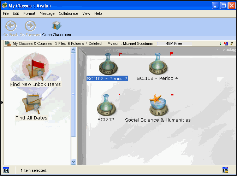Open the SCI102 - Period 4 classroom icon
Screen dimensions: 237x176
158,64
